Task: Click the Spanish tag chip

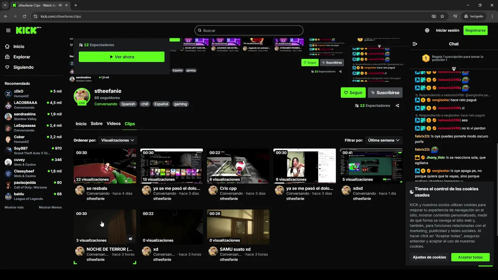Action: pos(128,104)
